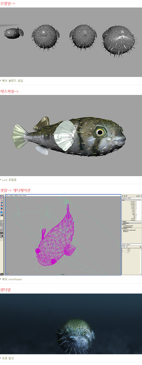Open the Shading menu in viewport
This screenshot has width=142, height=365.
tap(11, 195)
